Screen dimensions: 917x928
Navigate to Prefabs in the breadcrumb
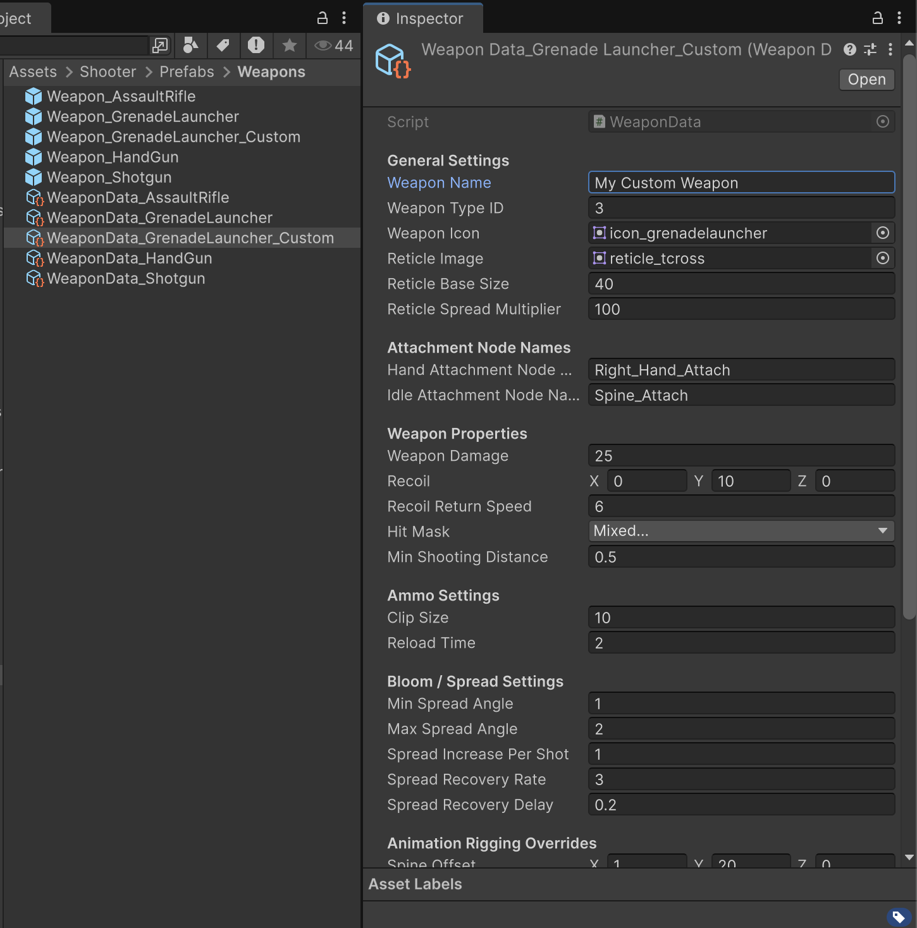coord(187,72)
